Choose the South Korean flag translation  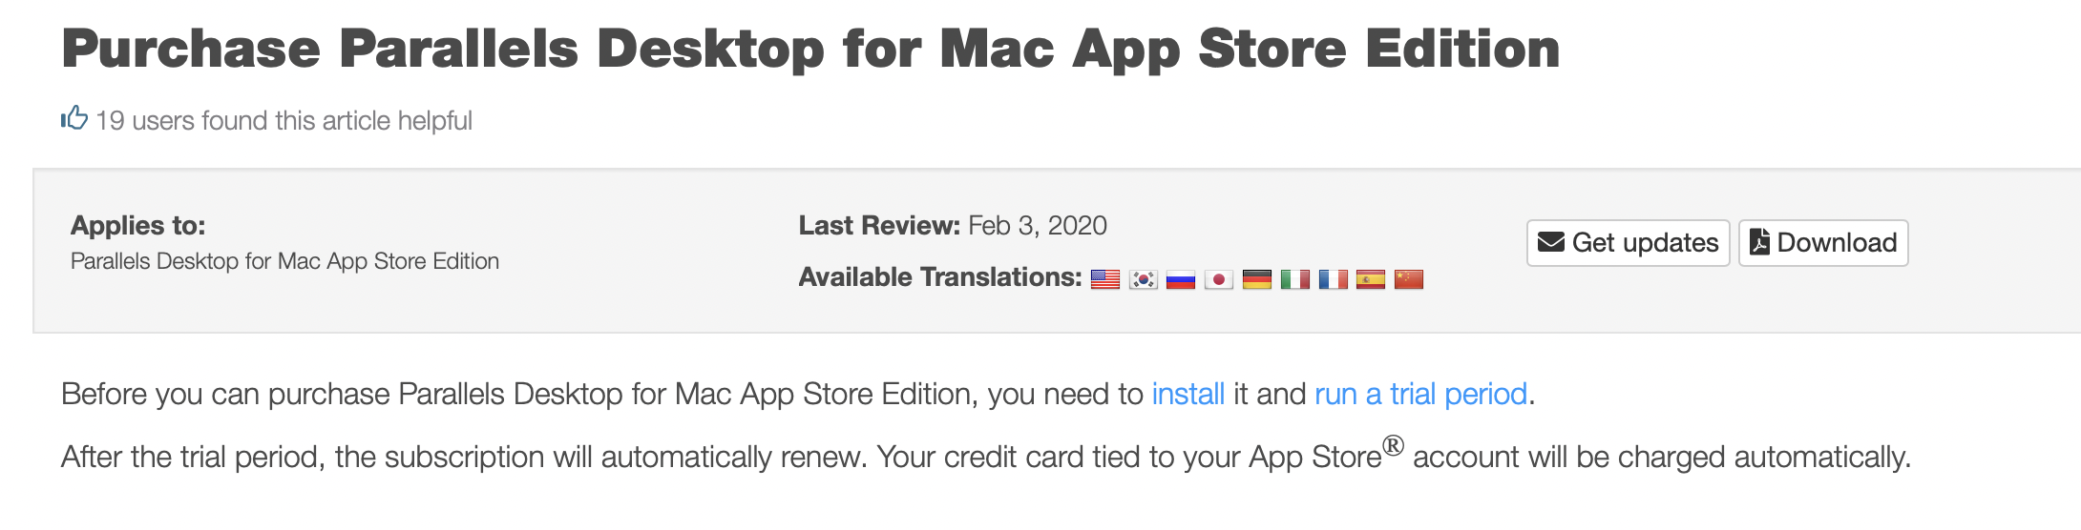[x=1143, y=279]
